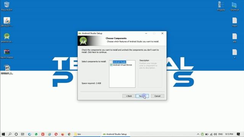
Task: Open the jdk installer desktop icon
Action: (7, 22)
